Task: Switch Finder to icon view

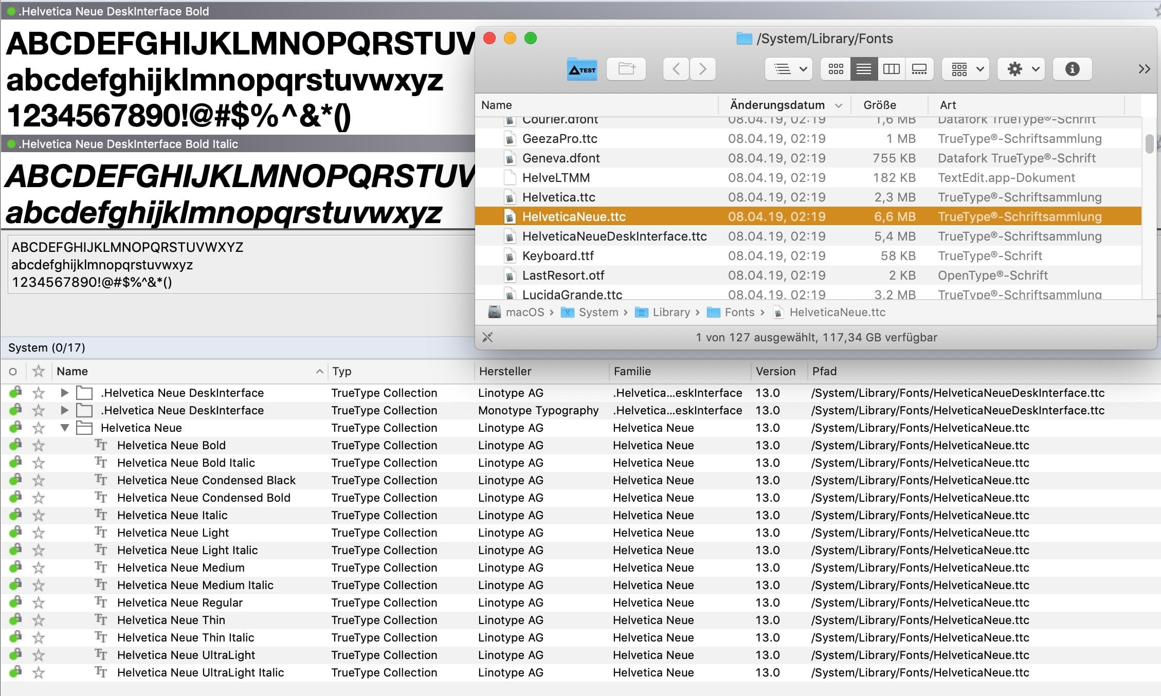Action: [x=836, y=69]
